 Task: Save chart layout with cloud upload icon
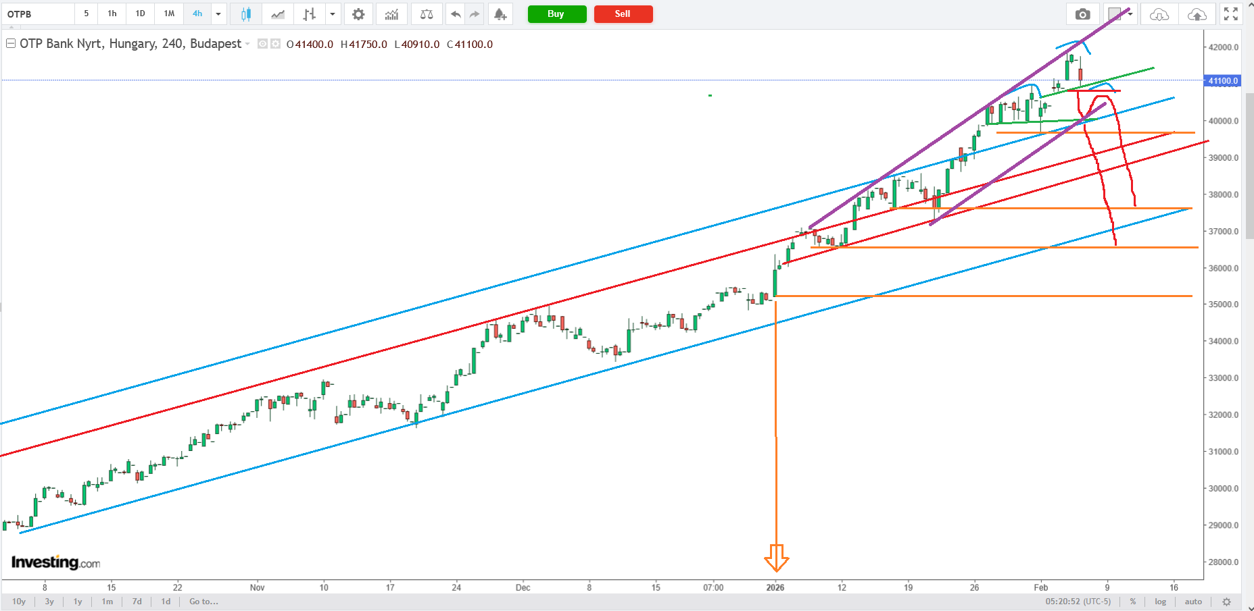pos(1197,14)
